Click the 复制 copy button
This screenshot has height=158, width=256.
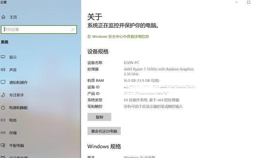click(x=99, y=117)
